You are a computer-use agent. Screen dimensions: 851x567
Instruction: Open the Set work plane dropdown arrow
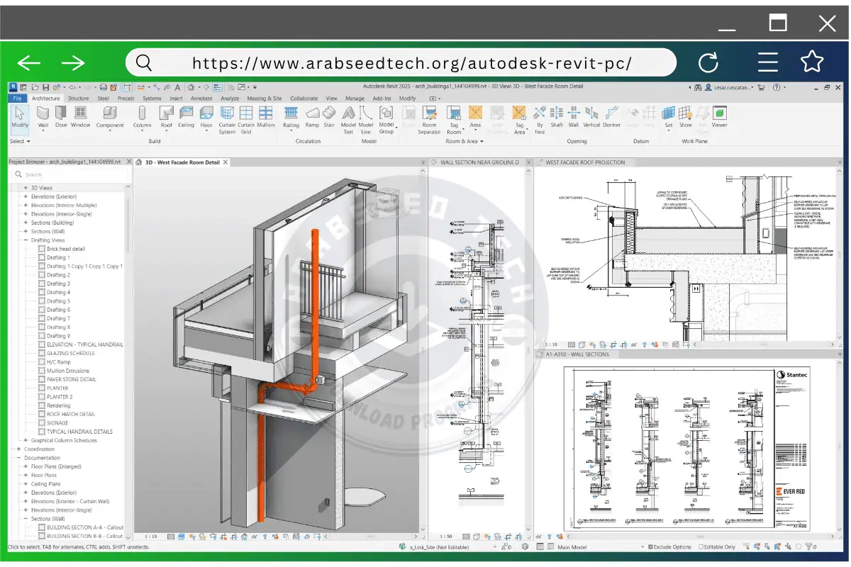(x=668, y=132)
